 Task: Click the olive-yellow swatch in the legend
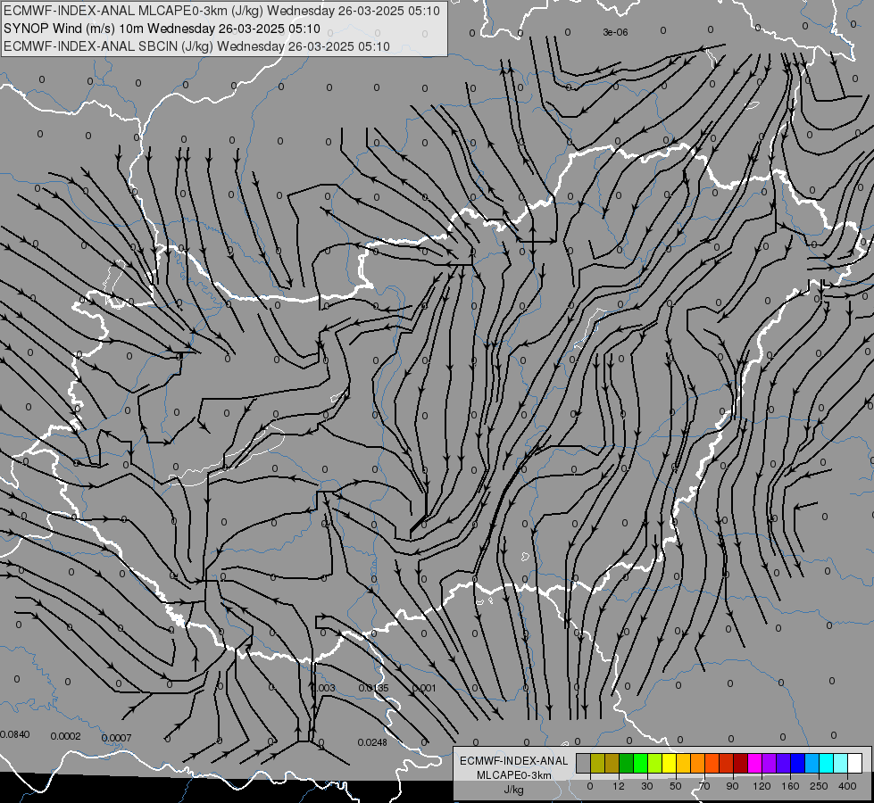point(597,763)
